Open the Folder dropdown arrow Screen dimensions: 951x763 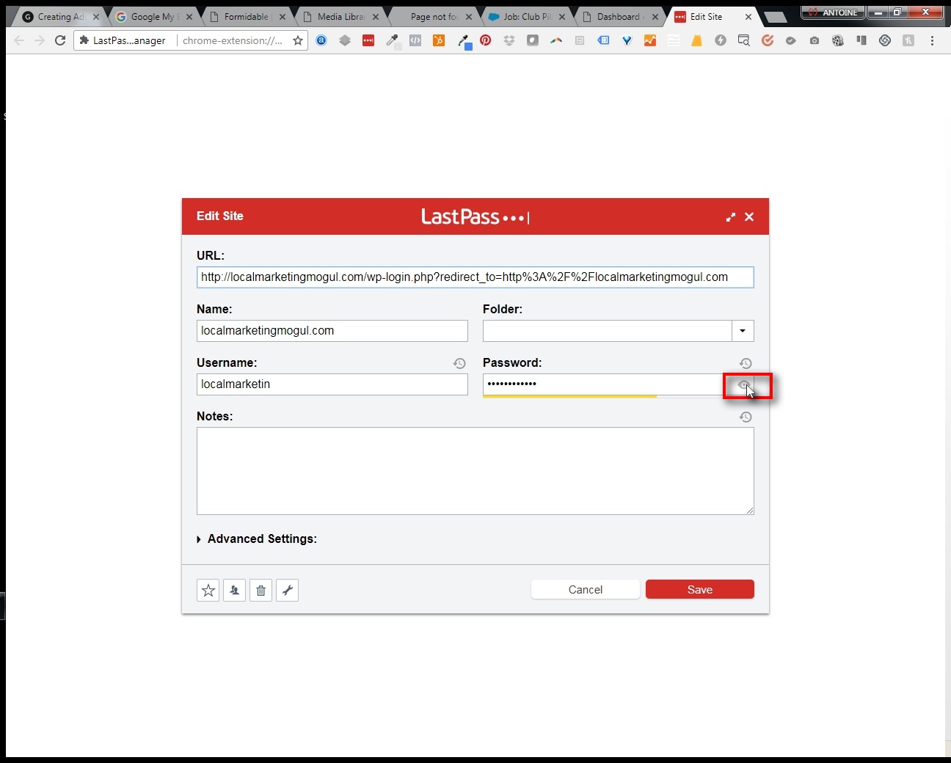point(743,331)
